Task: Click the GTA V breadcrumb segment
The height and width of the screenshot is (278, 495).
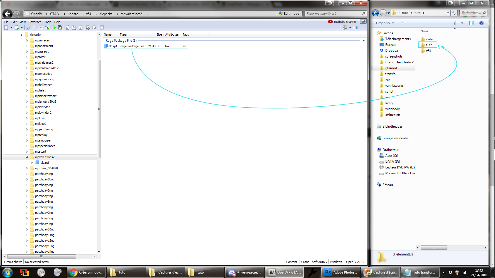Action: [x=55, y=14]
